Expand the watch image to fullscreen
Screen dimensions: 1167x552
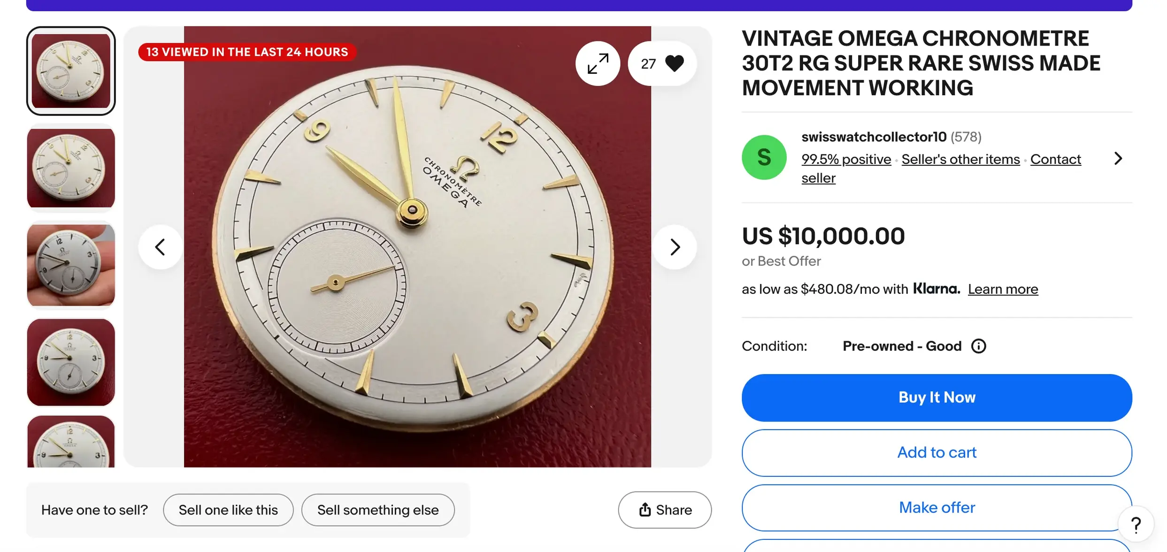click(598, 63)
